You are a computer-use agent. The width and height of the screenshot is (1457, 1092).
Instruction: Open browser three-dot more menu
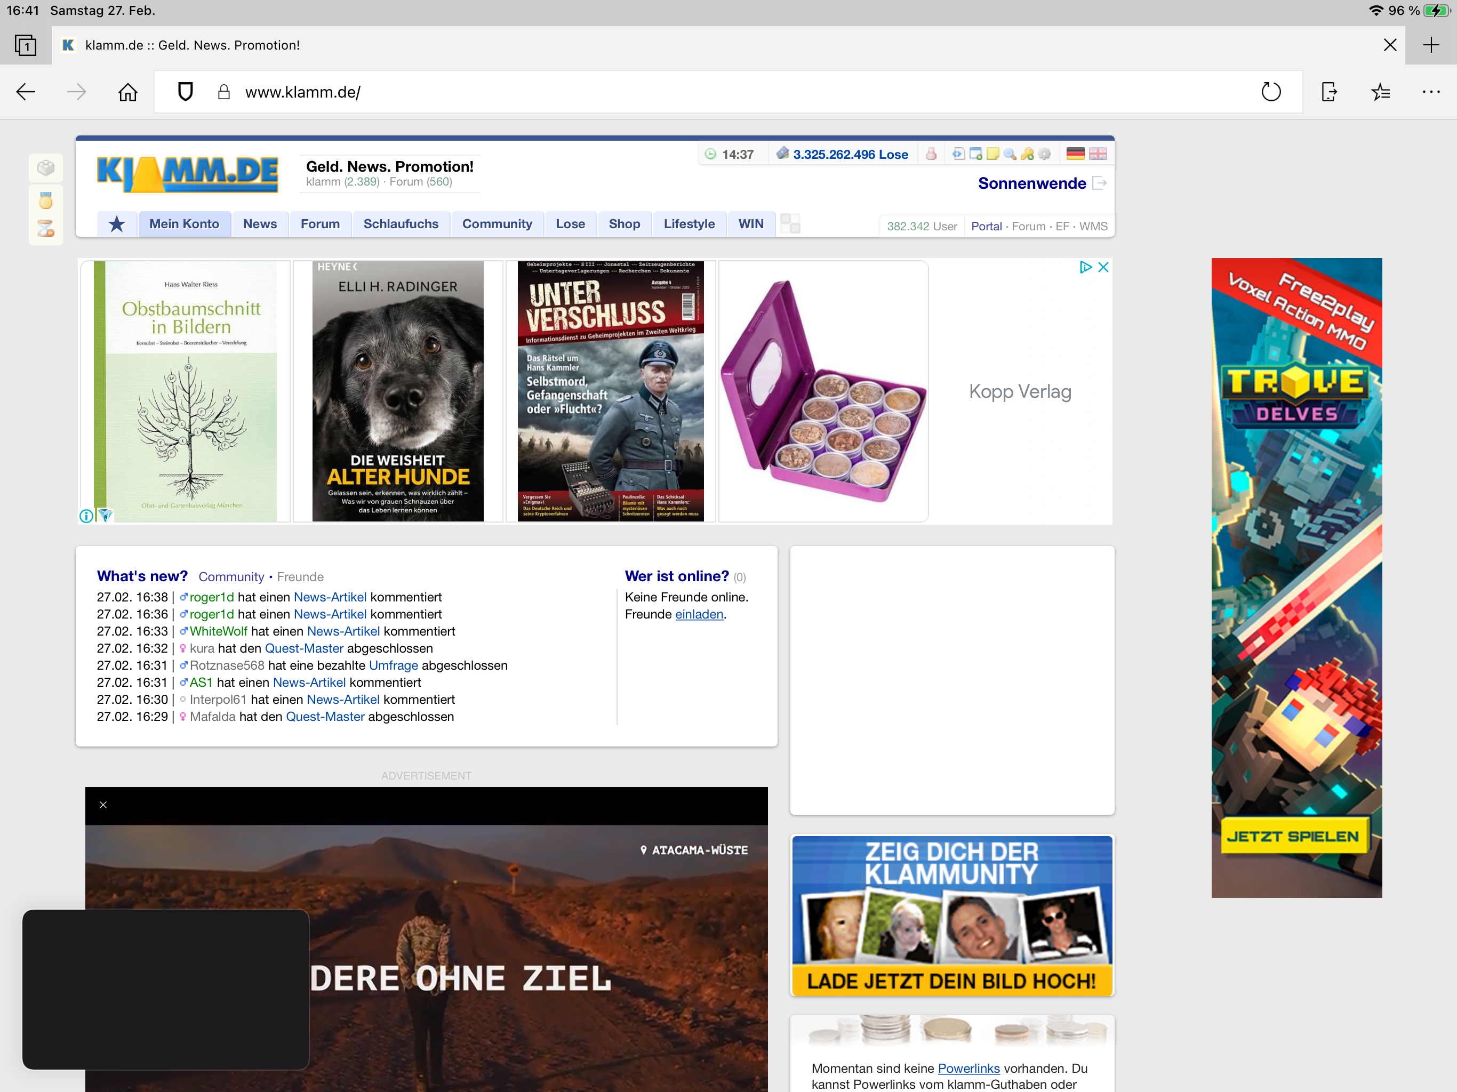pyautogui.click(x=1431, y=92)
